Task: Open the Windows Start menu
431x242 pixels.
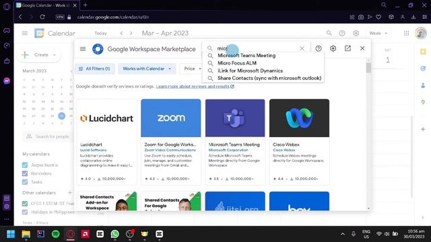Action: click(11, 234)
